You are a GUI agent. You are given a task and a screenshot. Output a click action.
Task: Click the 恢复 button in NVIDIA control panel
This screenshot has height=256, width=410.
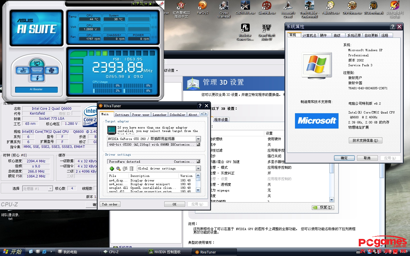click(323, 207)
